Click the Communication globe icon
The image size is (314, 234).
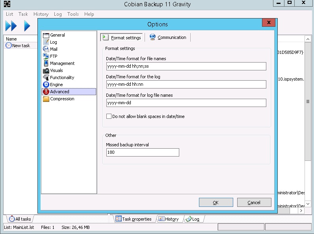(x=152, y=37)
